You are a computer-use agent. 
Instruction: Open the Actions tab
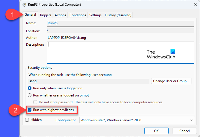point(60,15)
